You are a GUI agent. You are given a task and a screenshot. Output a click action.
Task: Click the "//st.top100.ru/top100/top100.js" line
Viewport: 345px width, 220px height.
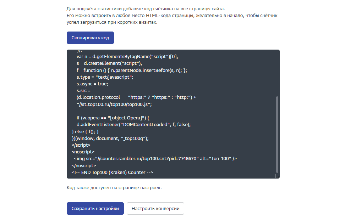[x=114, y=105]
